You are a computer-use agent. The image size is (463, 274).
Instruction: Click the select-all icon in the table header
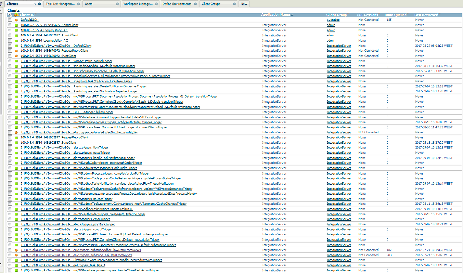(10, 15)
